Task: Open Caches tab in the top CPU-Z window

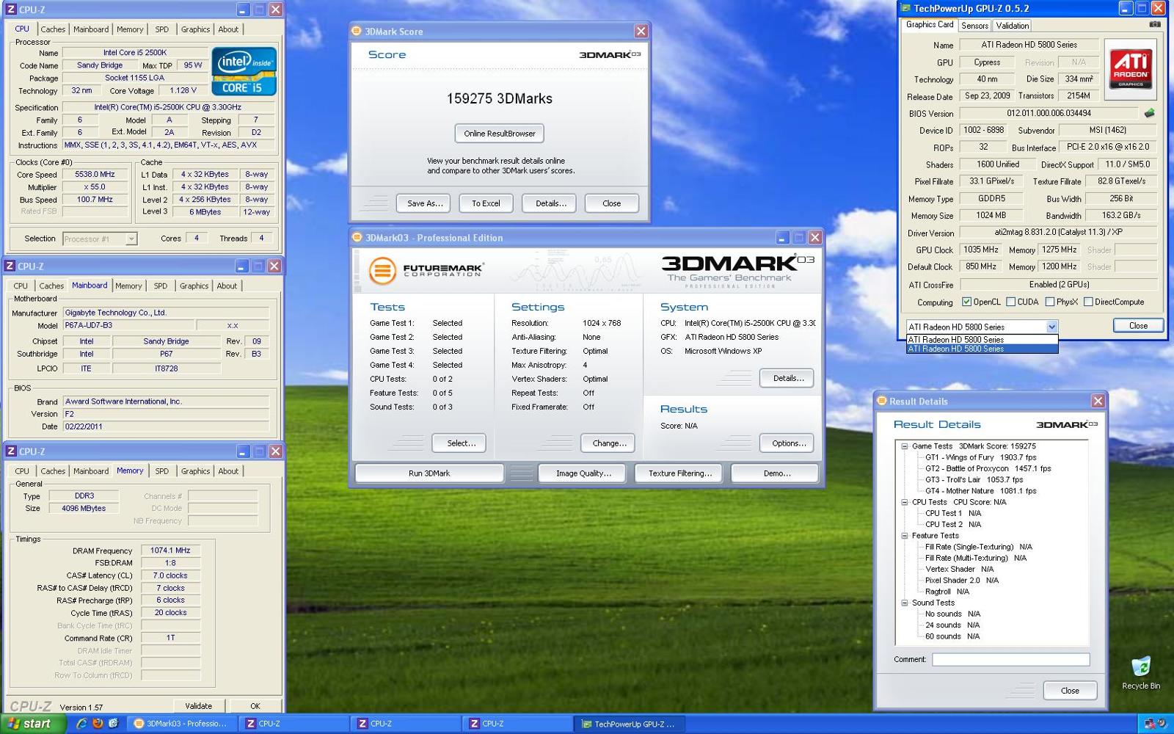Action: [x=53, y=29]
